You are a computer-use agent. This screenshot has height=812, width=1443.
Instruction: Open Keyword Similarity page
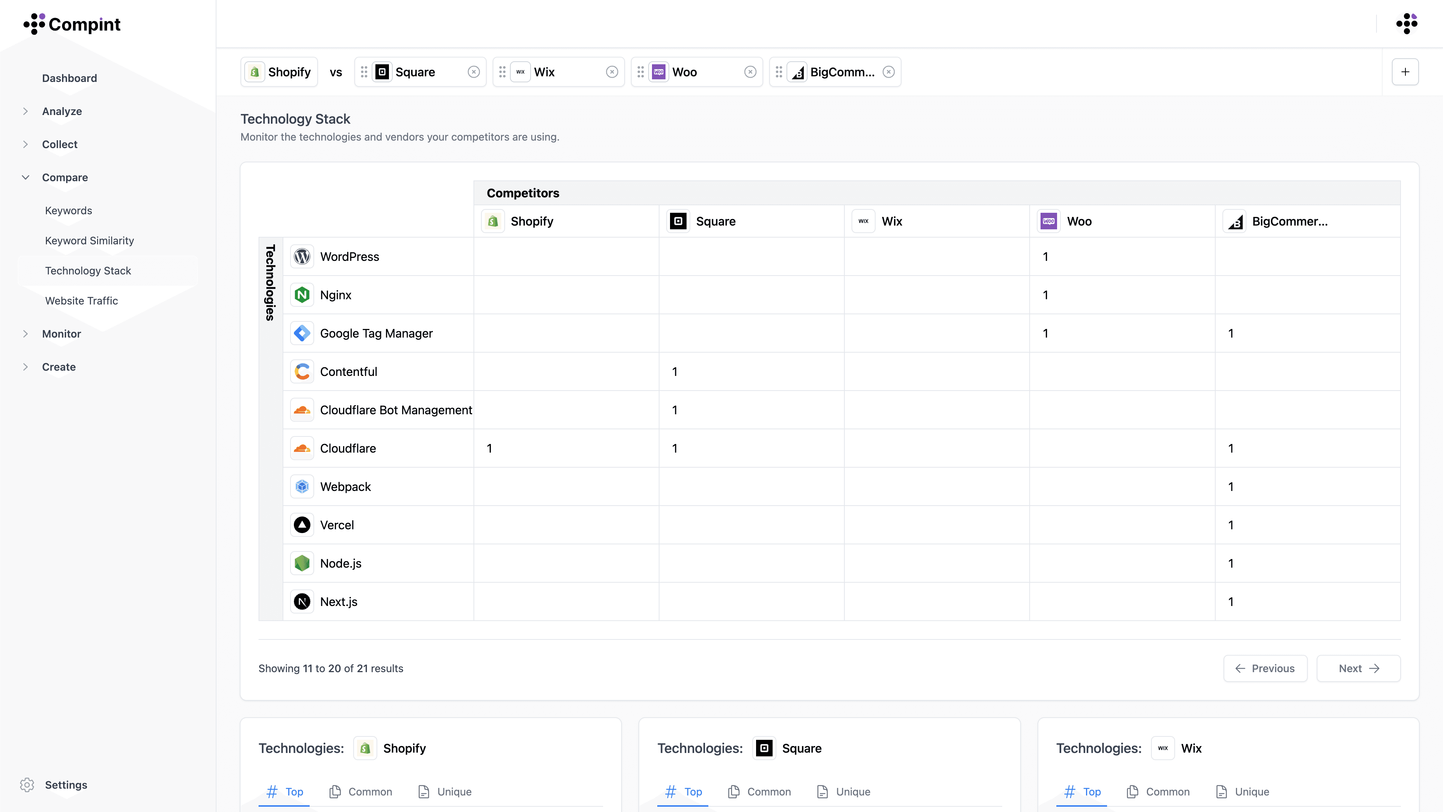click(x=90, y=241)
